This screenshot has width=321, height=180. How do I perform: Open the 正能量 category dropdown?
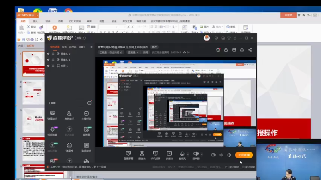point(133,52)
